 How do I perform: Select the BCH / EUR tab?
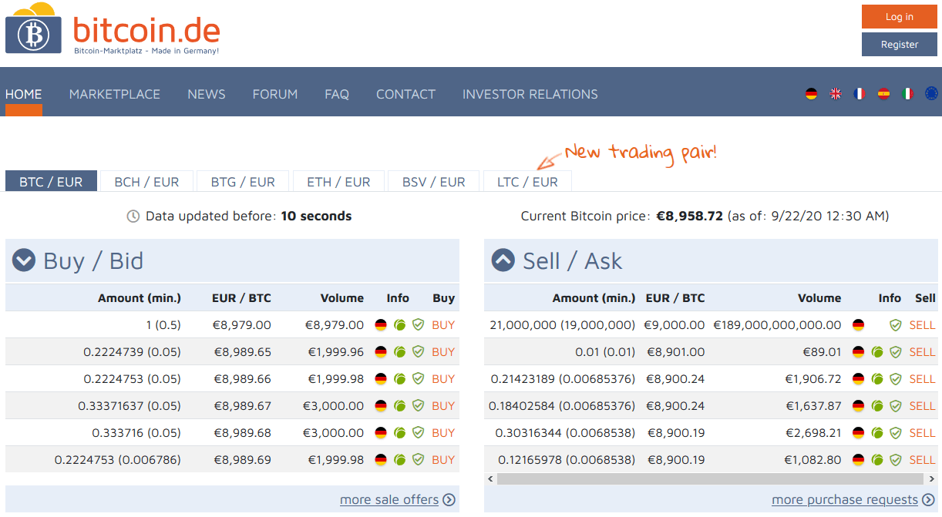pos(146,182)
